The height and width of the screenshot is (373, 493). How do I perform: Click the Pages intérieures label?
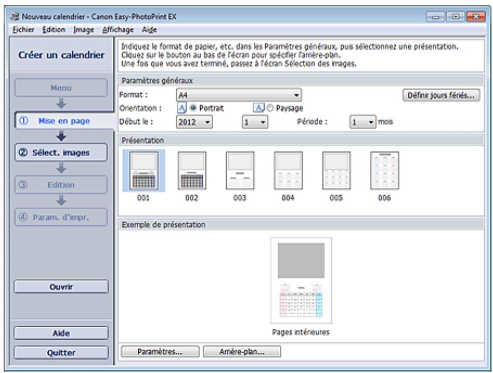(301, 332)
